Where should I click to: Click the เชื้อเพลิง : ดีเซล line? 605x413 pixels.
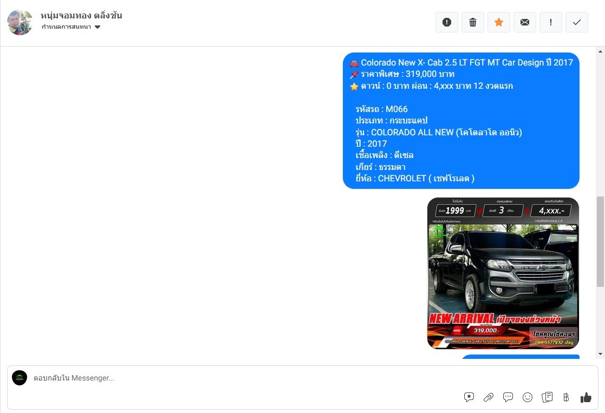click(385, 155)
